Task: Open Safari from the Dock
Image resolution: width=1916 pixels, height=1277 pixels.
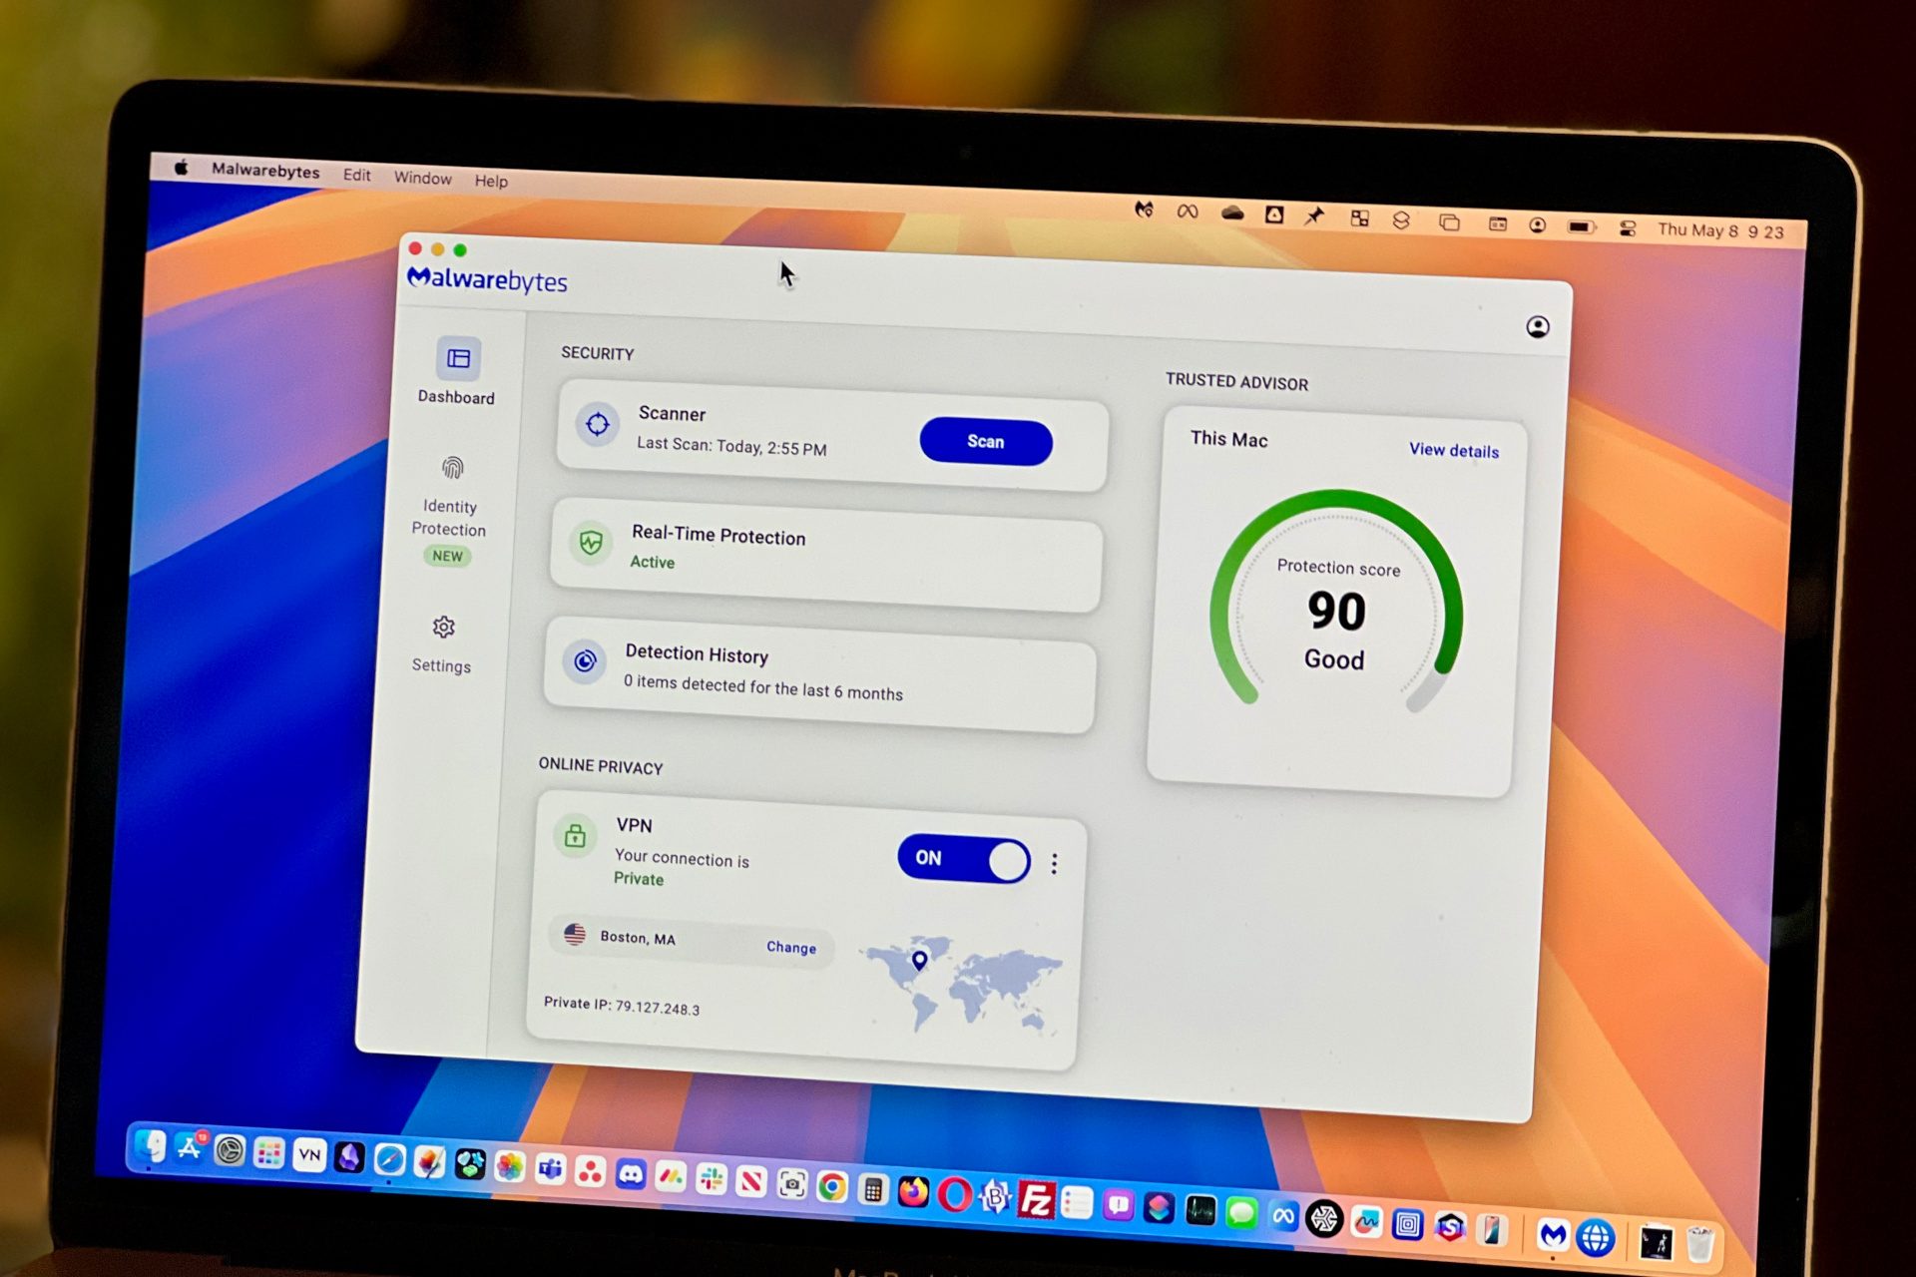Action: [x=389, y=1159]
